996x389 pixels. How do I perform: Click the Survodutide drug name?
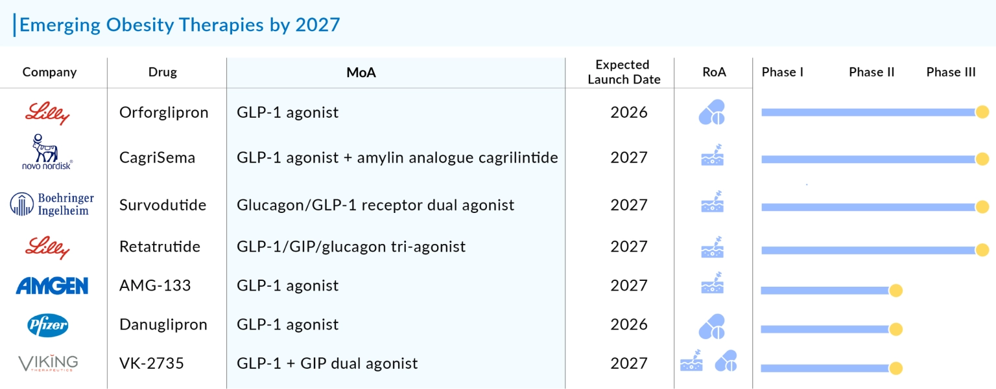(x=163, y=205)
